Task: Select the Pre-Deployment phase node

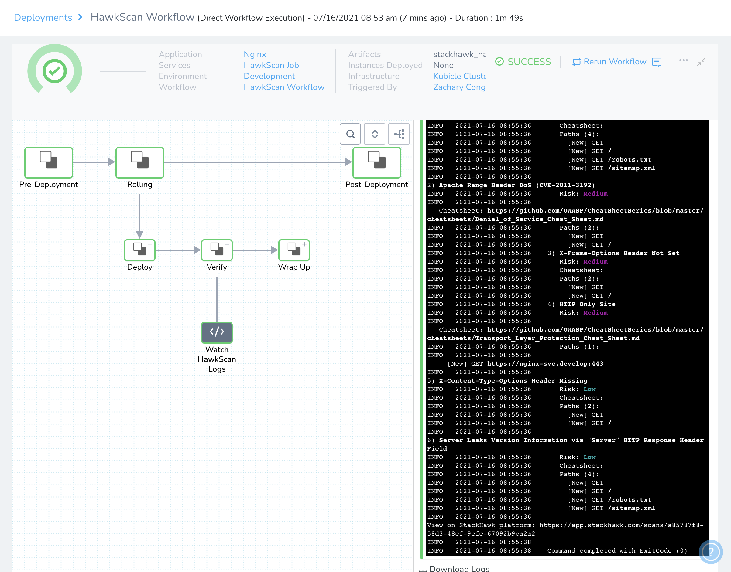Action: 49,162
